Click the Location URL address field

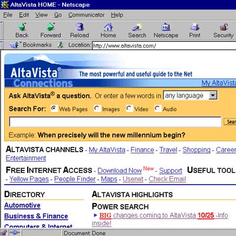pos(164,45)
